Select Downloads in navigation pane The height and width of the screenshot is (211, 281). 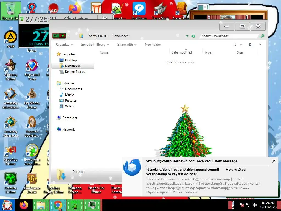tap(73, 66)
